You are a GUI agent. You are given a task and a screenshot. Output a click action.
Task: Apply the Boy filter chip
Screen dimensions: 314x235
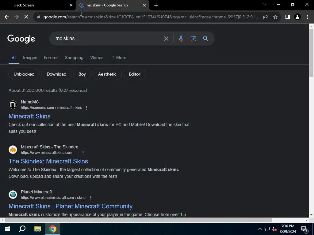point(82,74)
